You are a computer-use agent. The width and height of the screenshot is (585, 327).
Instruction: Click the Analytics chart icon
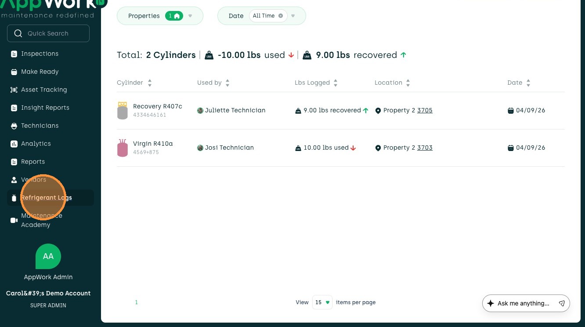(14, 144)
